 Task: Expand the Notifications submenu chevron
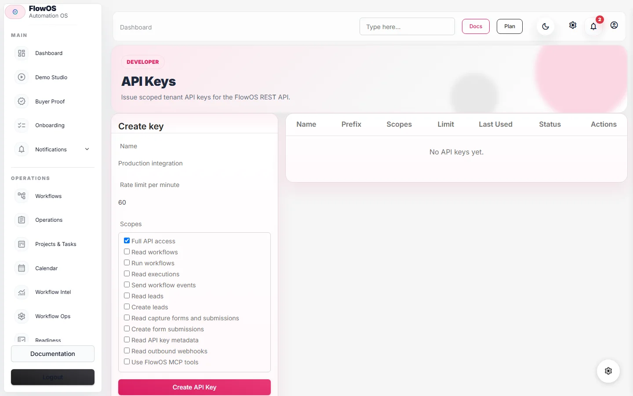87,149
